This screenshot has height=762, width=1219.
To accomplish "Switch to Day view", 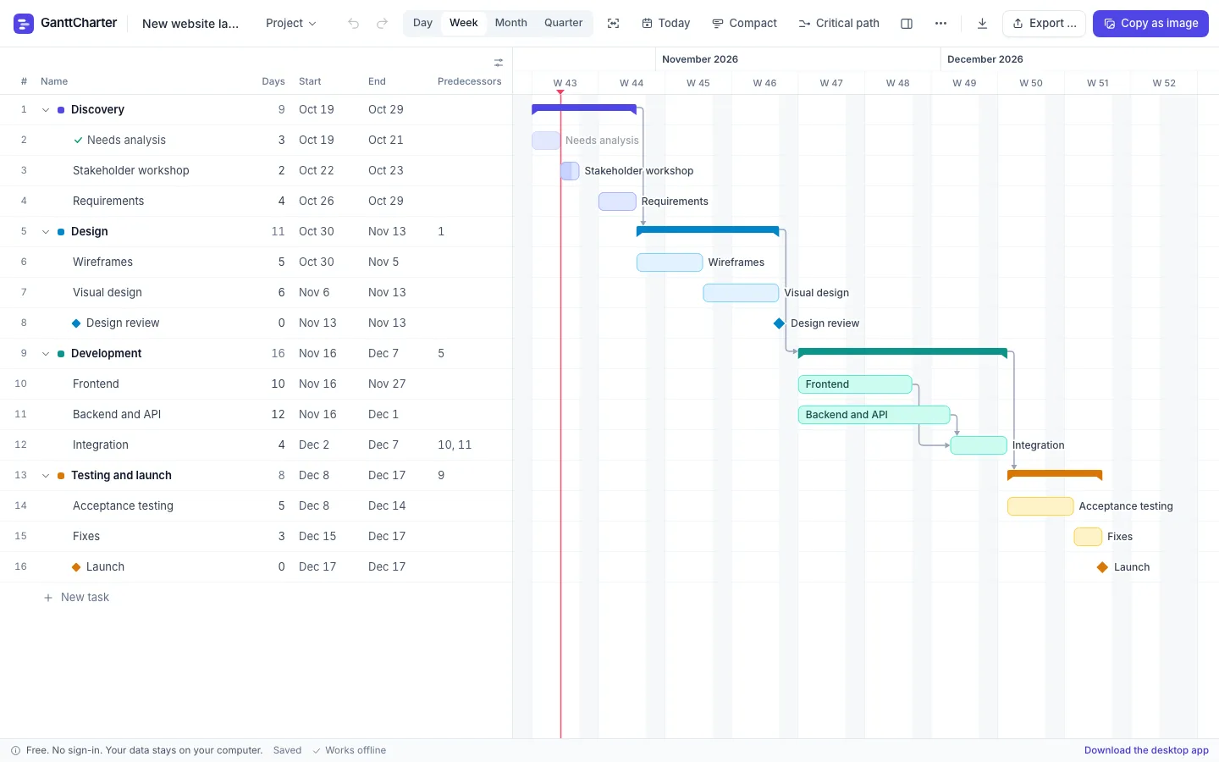I will point(422,23).
